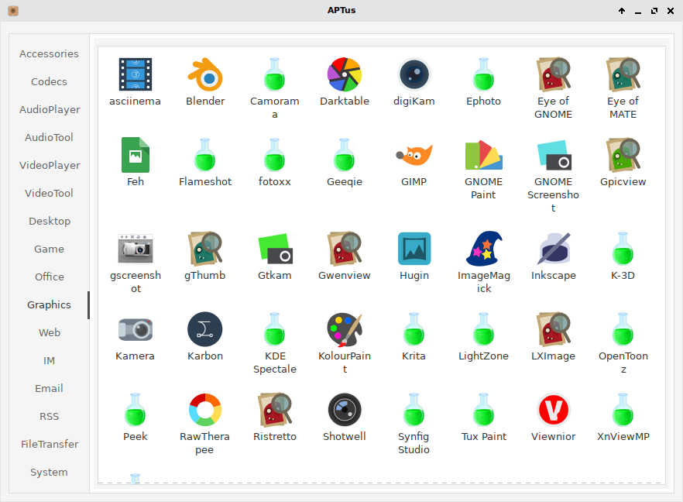
Task: Pick the XnViewMP flask icon
Action: (623, 410)
